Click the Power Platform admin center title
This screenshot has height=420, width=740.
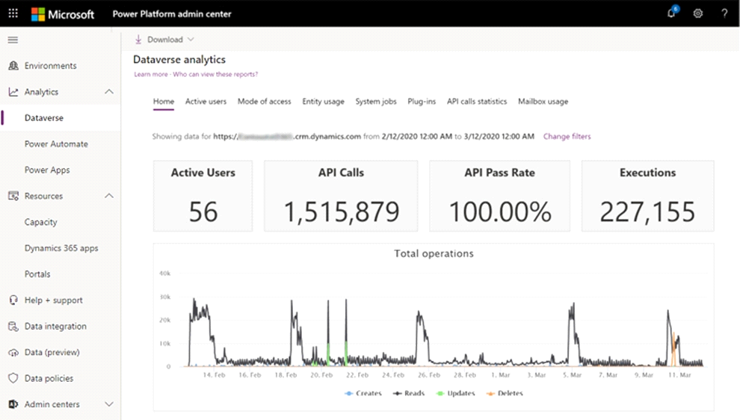[x=172, y=14]
